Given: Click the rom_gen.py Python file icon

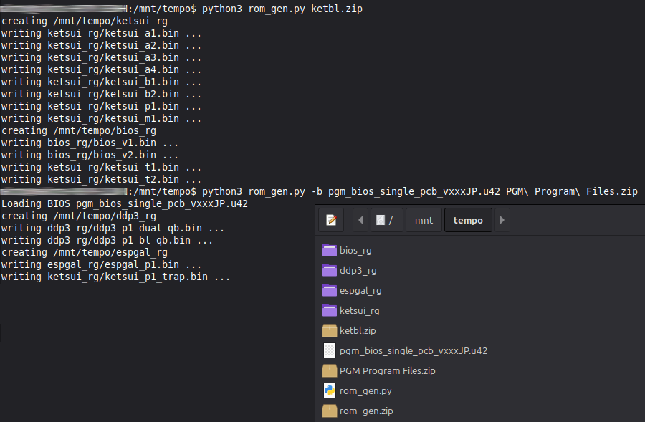Looking at the screenshot, I should pyautogui.click(x=330, y=390).
